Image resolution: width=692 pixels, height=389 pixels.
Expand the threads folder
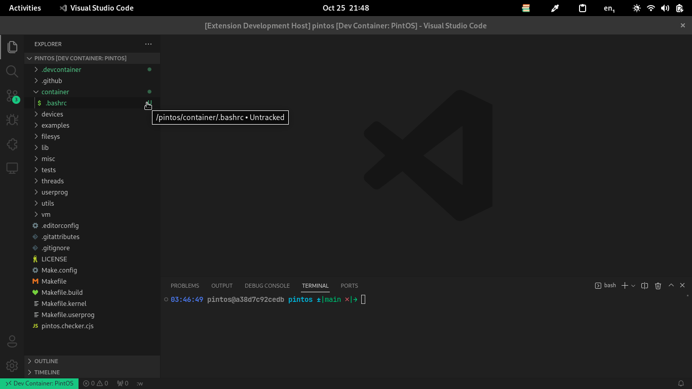(x=92, y=181)
